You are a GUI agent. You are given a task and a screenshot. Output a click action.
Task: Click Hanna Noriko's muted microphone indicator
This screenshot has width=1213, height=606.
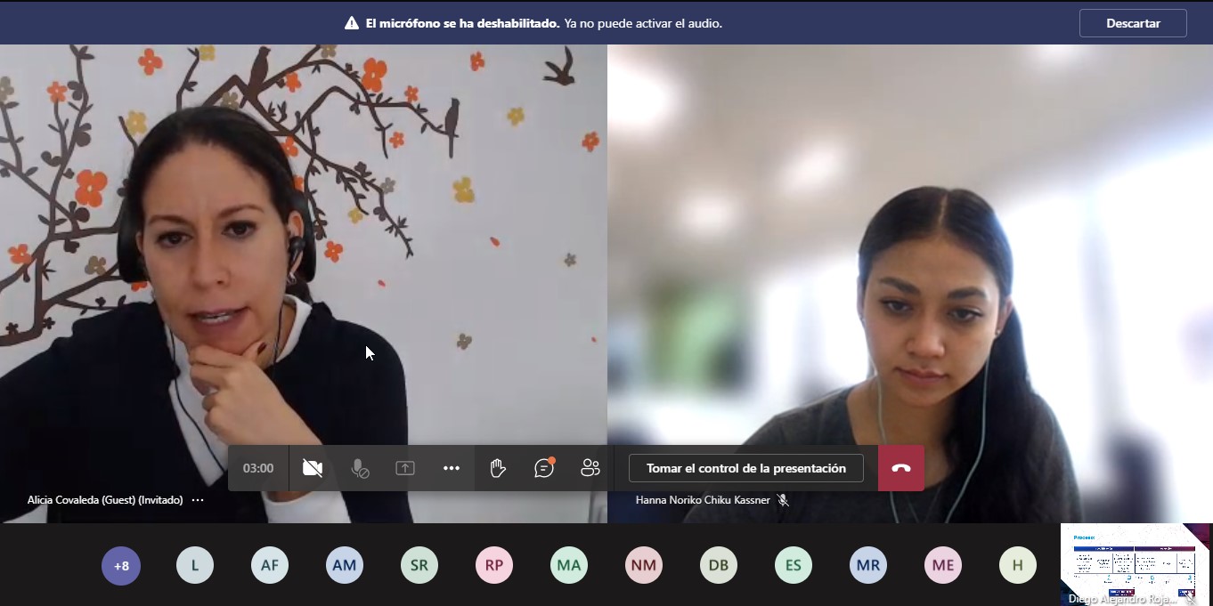point(783,500)
